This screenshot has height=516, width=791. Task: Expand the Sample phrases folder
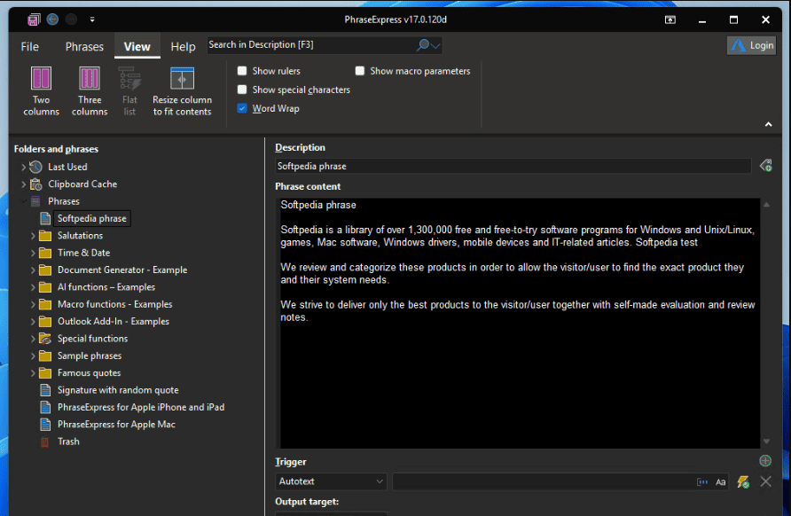tap(33, 356)
